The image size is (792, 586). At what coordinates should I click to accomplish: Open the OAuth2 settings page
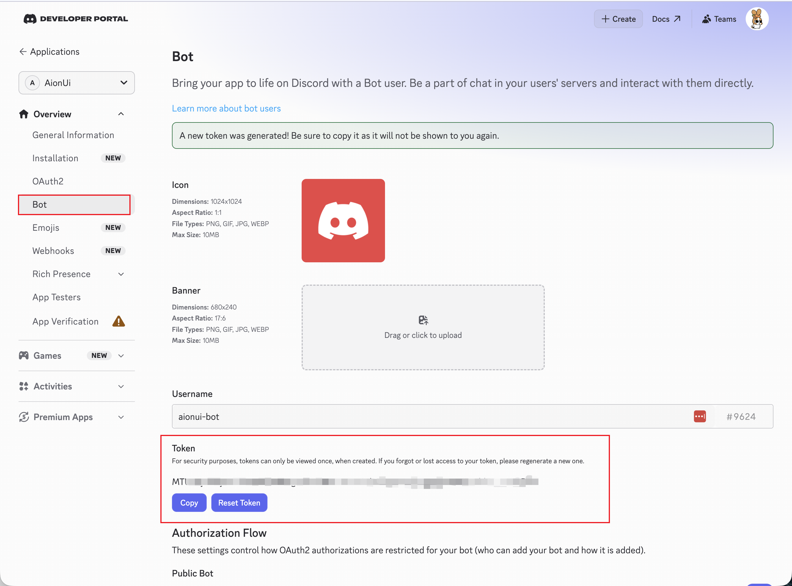48,181
